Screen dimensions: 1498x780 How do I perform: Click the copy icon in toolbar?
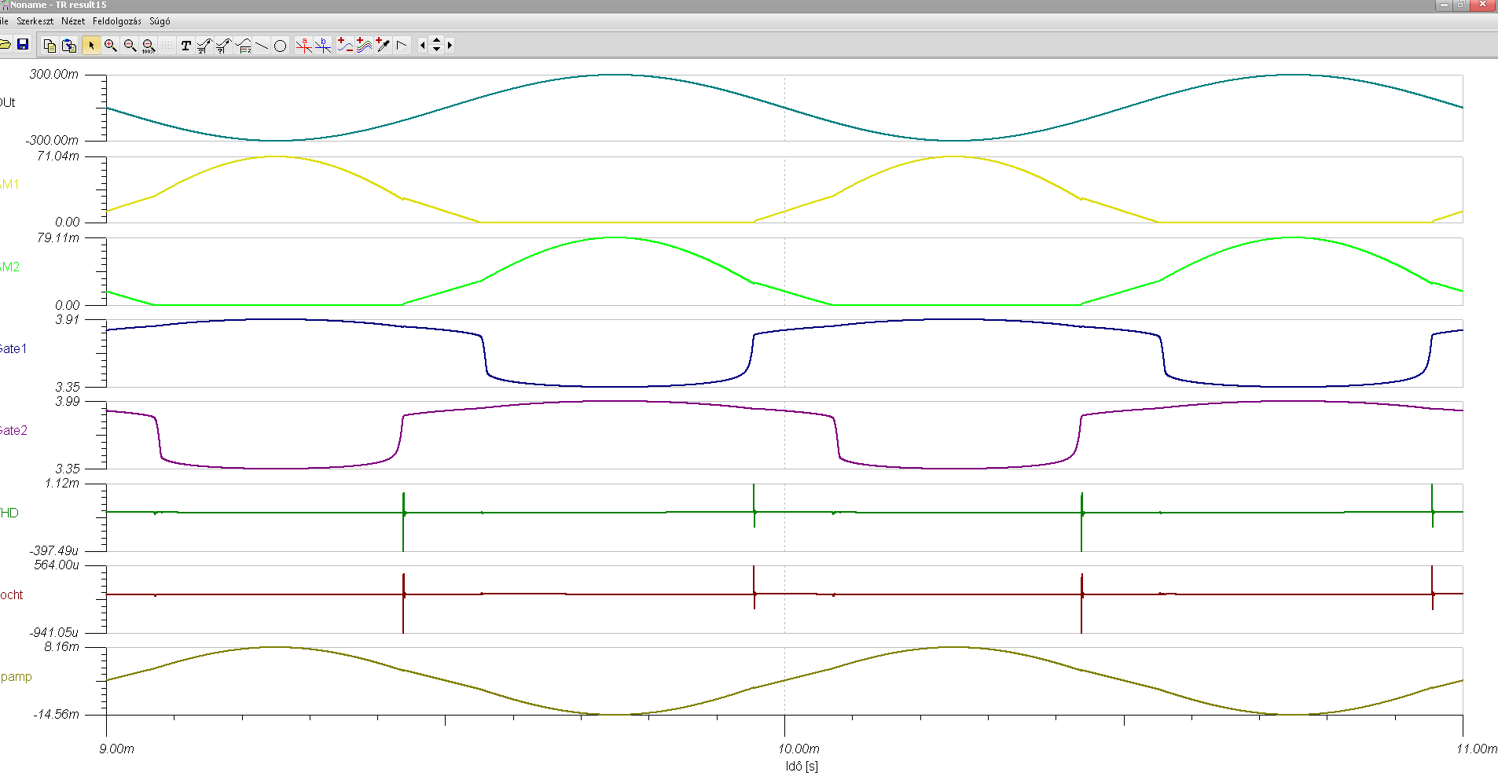pyautogui.click(x=50, y=46)
